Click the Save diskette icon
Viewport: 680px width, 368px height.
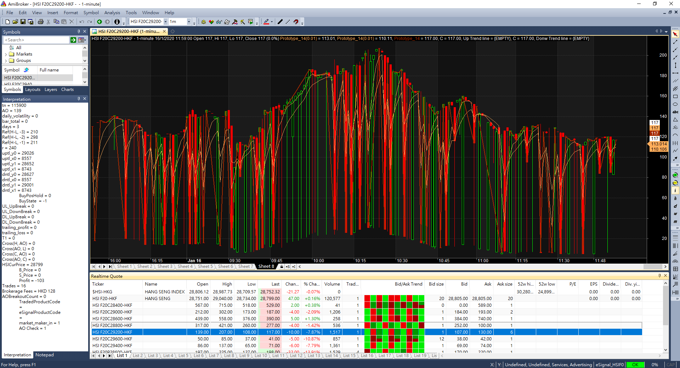(x=23, y=22)
